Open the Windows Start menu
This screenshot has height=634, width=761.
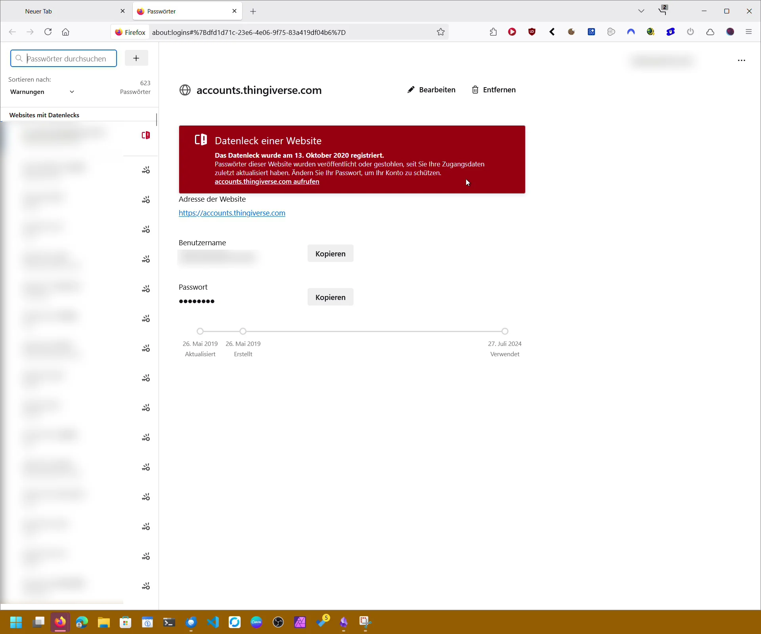(x=16, y=623)
